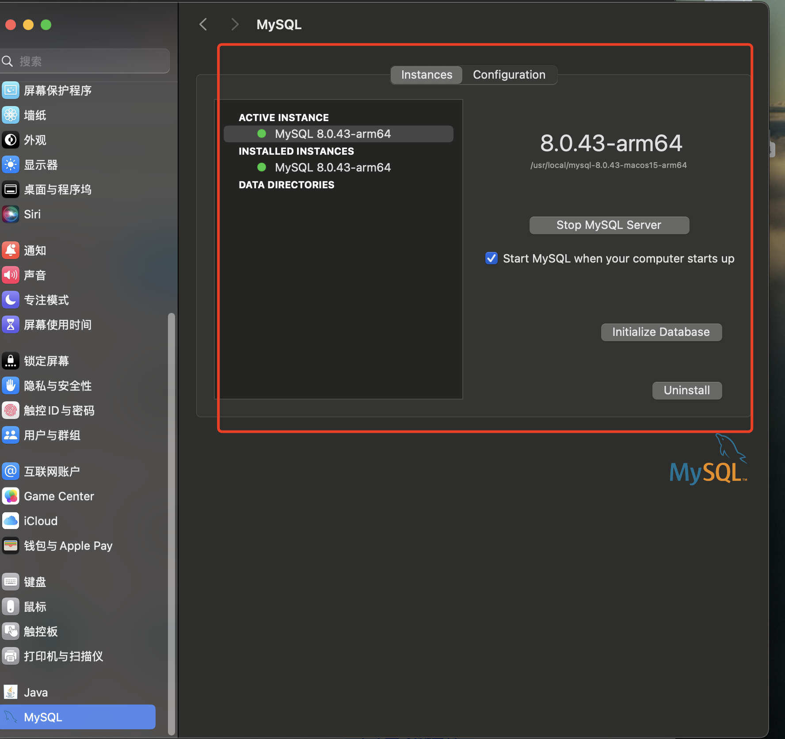Screen dimensions: 785x739
Task: Open Users & Groups icon (用户与群组)
Action: tap(11, 435)
